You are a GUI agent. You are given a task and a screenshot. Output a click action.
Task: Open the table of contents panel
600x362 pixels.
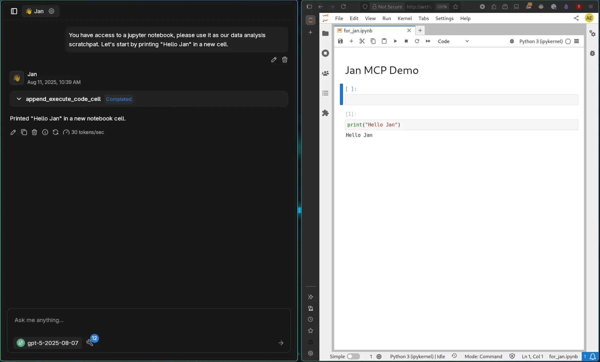click(325, 93)
